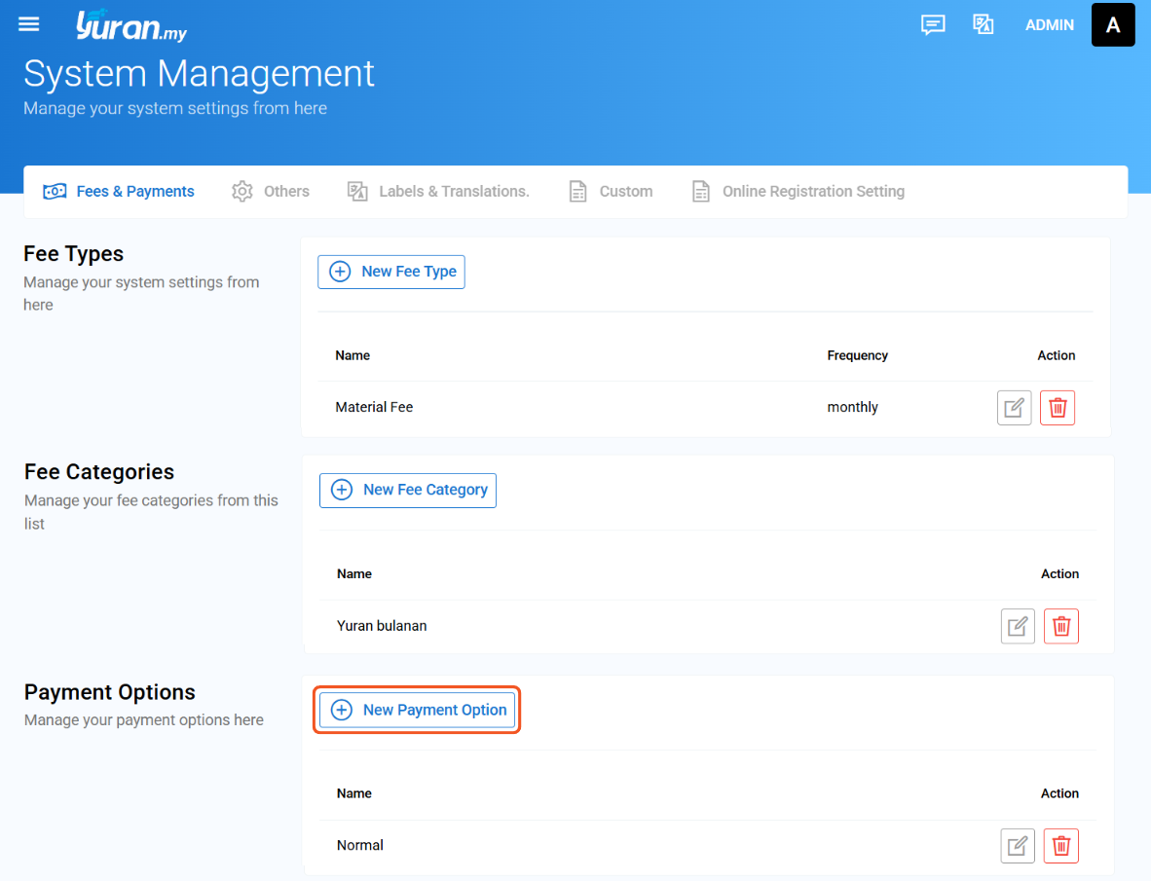Click the black 'A' user avatar
Image resolution: width=1151 pixels, height=881 pixels.
click(x=1113, y=25)
